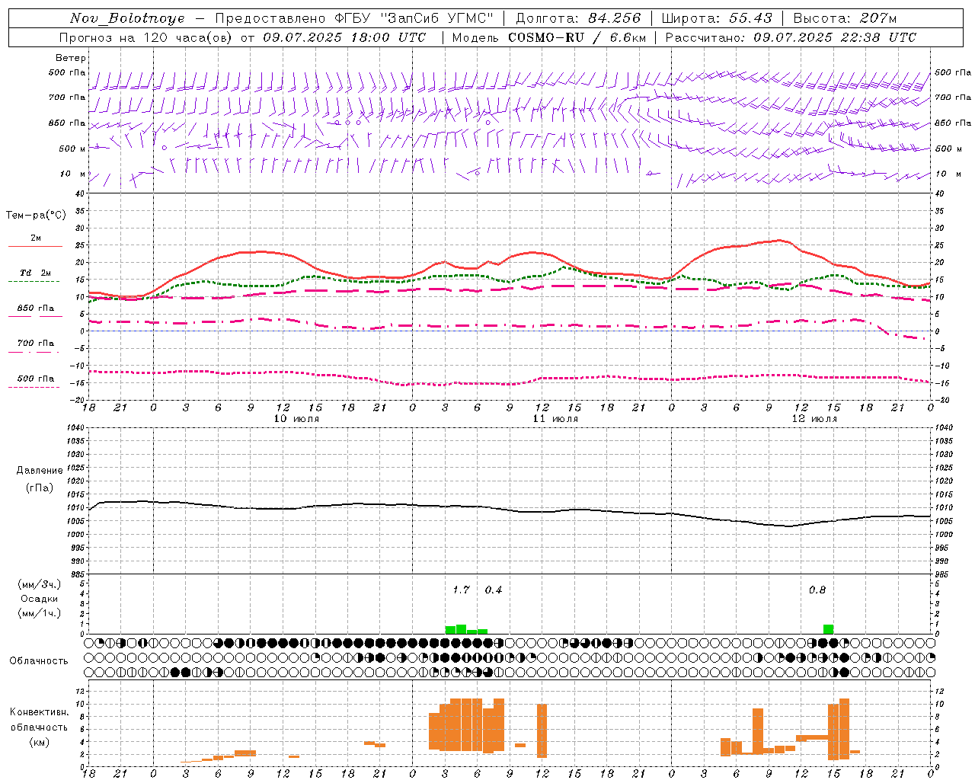The image size is (975, 780).
Task: Click the Облачность cloudiness label
Action: point(39,661)
